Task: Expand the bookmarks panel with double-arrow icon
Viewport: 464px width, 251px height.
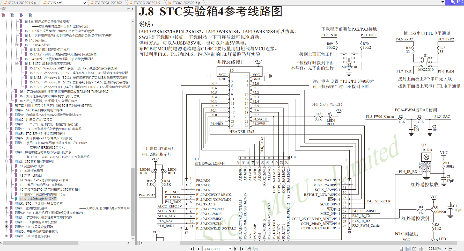Action: click(129, 9)
